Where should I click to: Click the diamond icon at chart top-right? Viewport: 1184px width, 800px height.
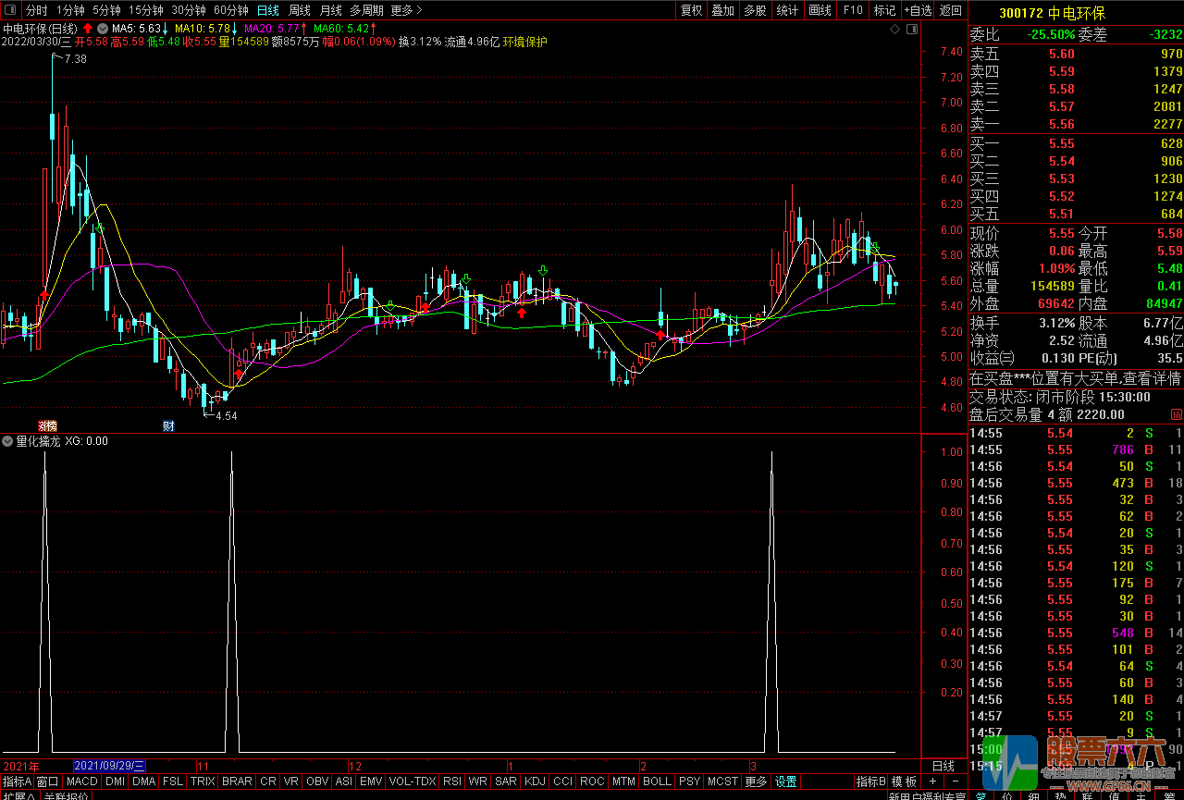coord(894,30)
